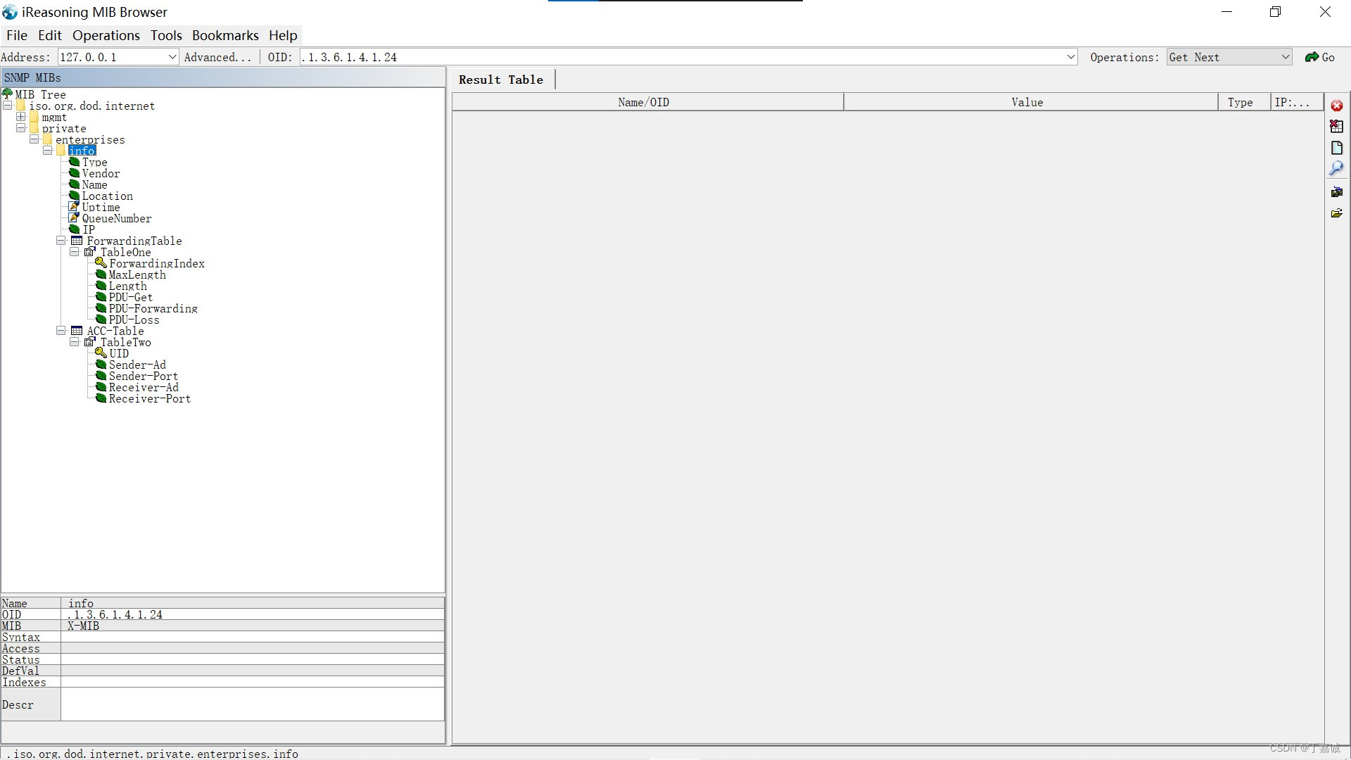Screen dimensions: 1351x760
Task: Click the SNMP MIBs tab at top left
Action: point(32,77)
